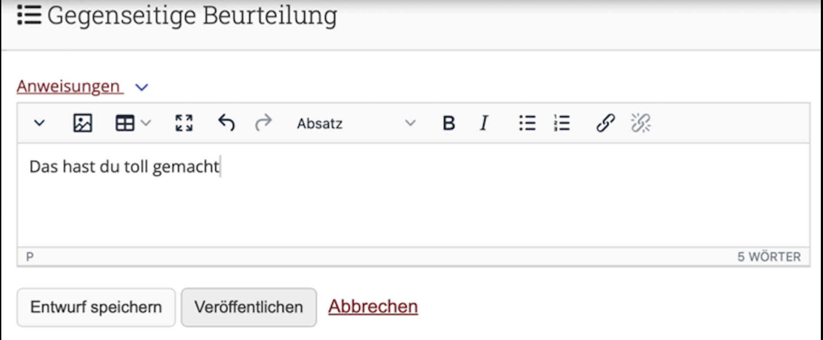Expand the toolbar toggle chevron
The image size is (823, 340).
[x=40, y=123]
